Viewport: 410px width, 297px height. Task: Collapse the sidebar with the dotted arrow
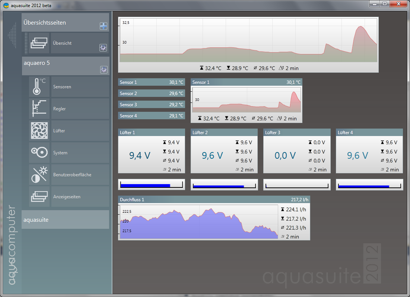(x=13, y=35)
